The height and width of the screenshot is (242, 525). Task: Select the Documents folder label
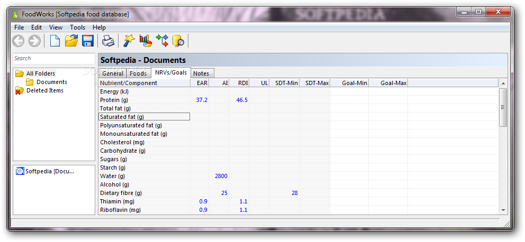click(x=51, y=82)
